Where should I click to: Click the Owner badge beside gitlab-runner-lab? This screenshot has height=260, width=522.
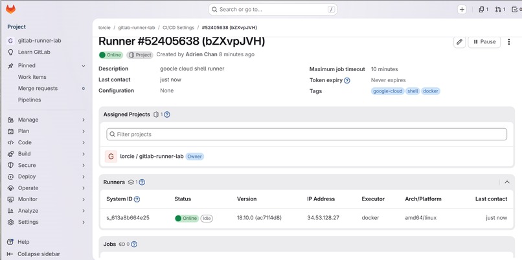194,157
